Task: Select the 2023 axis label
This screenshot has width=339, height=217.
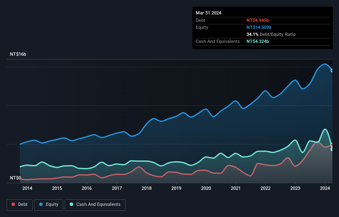Action: [x=295, y=188]
